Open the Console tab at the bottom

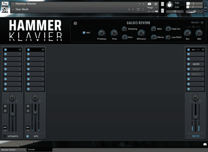click(31, 150)
